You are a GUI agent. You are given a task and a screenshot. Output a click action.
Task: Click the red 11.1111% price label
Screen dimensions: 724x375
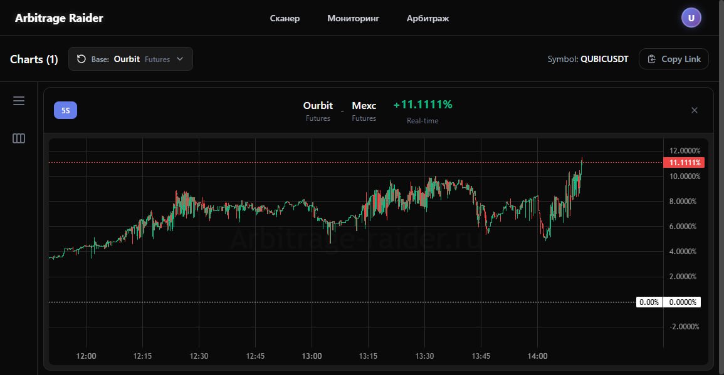pos(683,162)
